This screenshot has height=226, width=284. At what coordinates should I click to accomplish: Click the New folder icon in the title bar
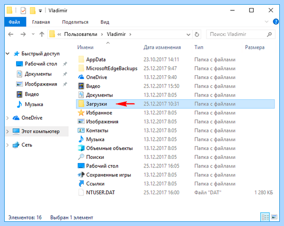(32, 10)
